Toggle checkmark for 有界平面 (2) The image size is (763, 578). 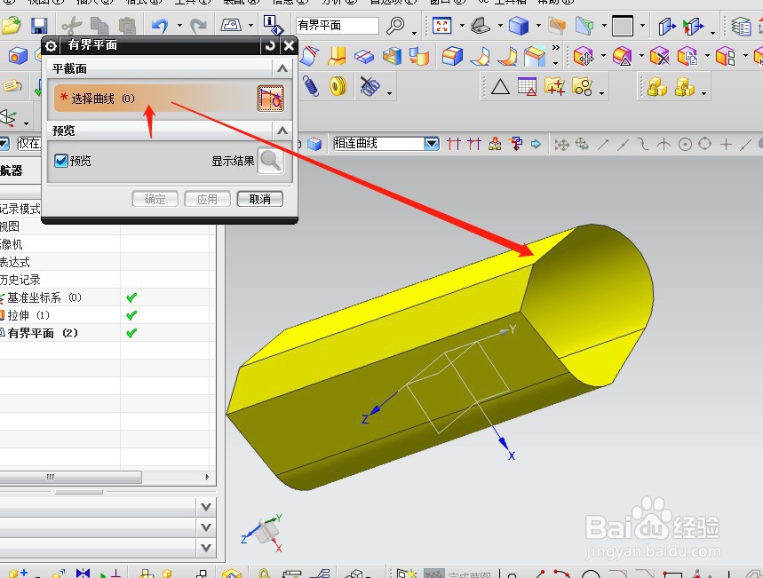pos(131,333)
